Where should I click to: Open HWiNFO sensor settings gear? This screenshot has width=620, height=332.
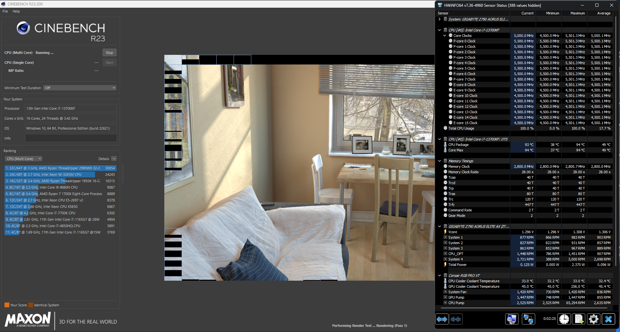(594, 319)
